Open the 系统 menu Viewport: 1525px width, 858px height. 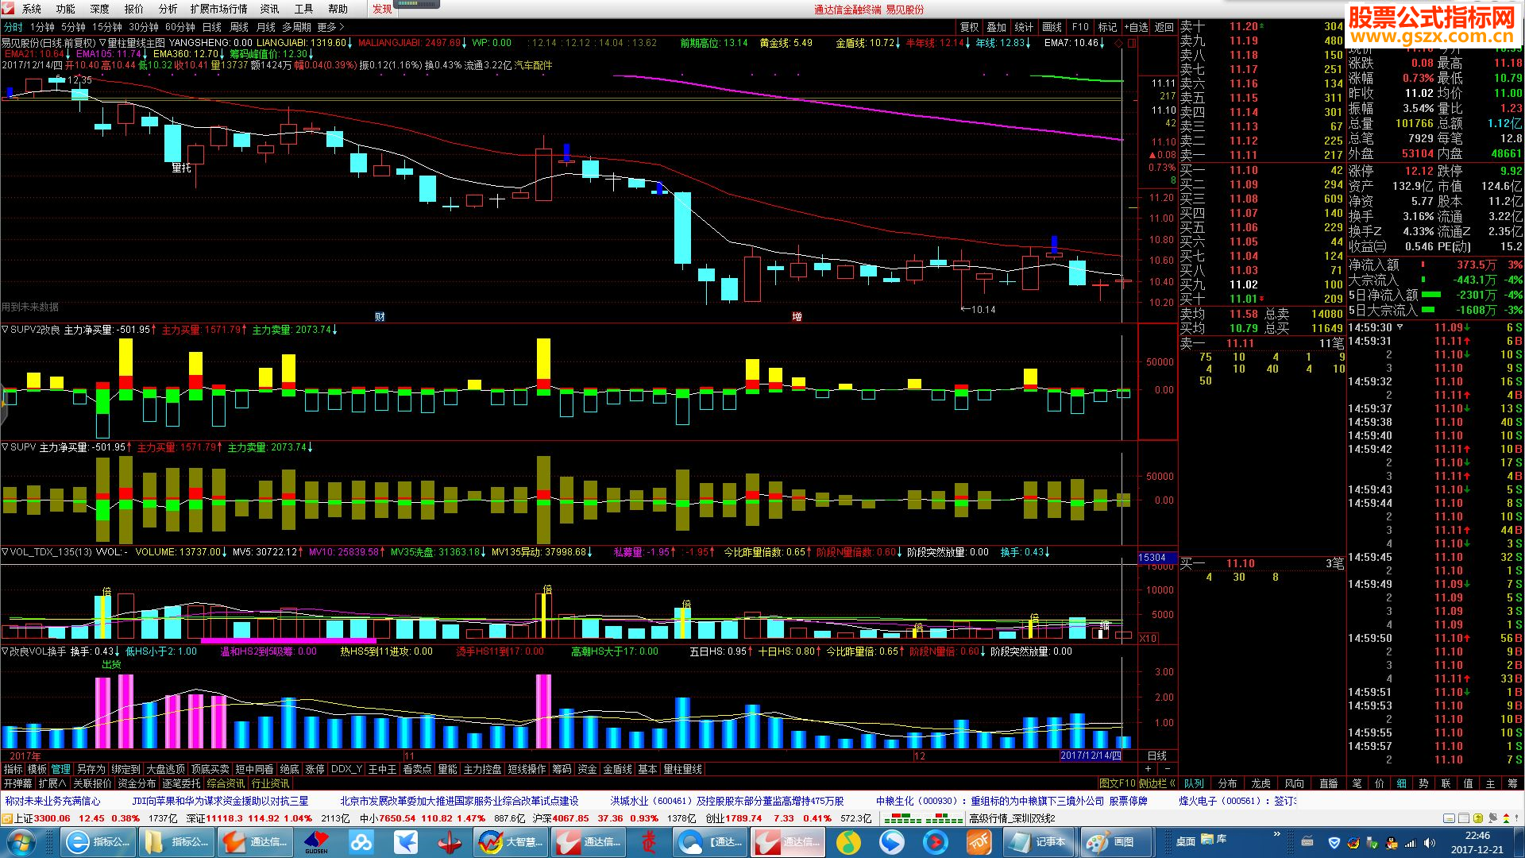tap(32, 9)
